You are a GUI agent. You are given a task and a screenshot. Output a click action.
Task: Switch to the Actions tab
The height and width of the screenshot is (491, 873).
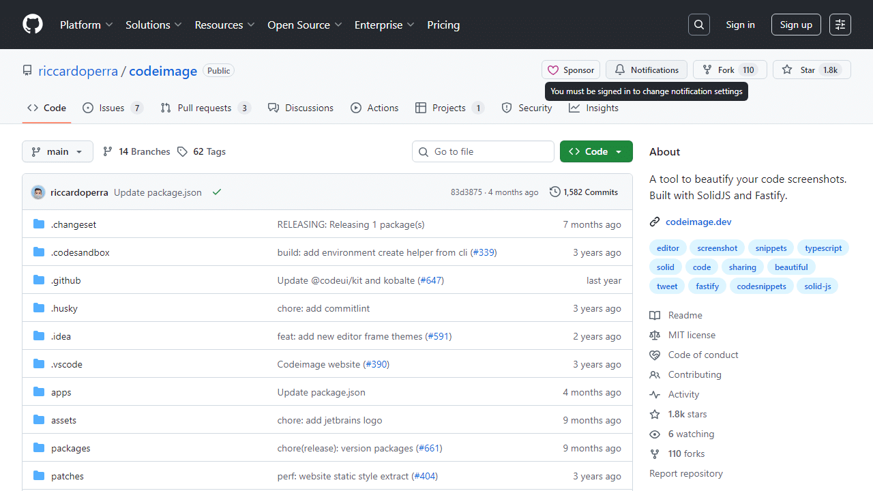pyautogui.click(x=374, y=108)
